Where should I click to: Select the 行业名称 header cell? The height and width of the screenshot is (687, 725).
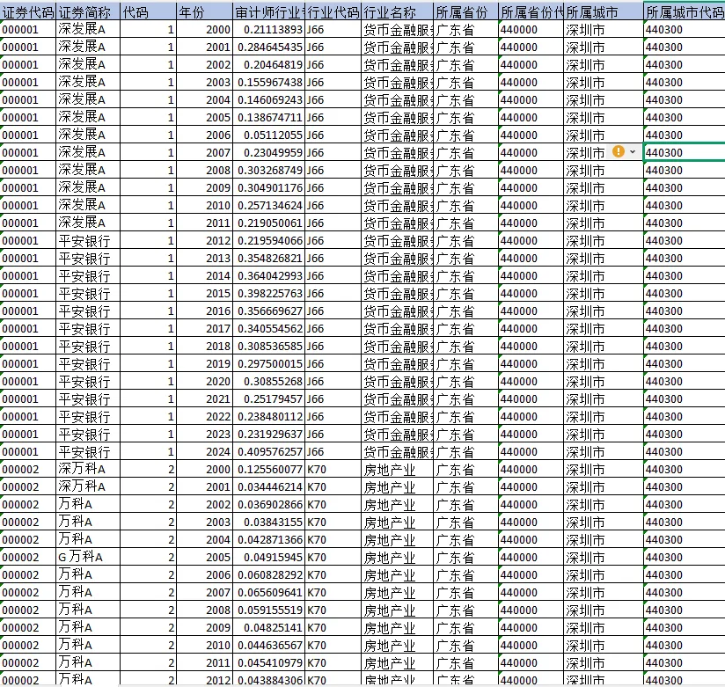pos(397,12)
